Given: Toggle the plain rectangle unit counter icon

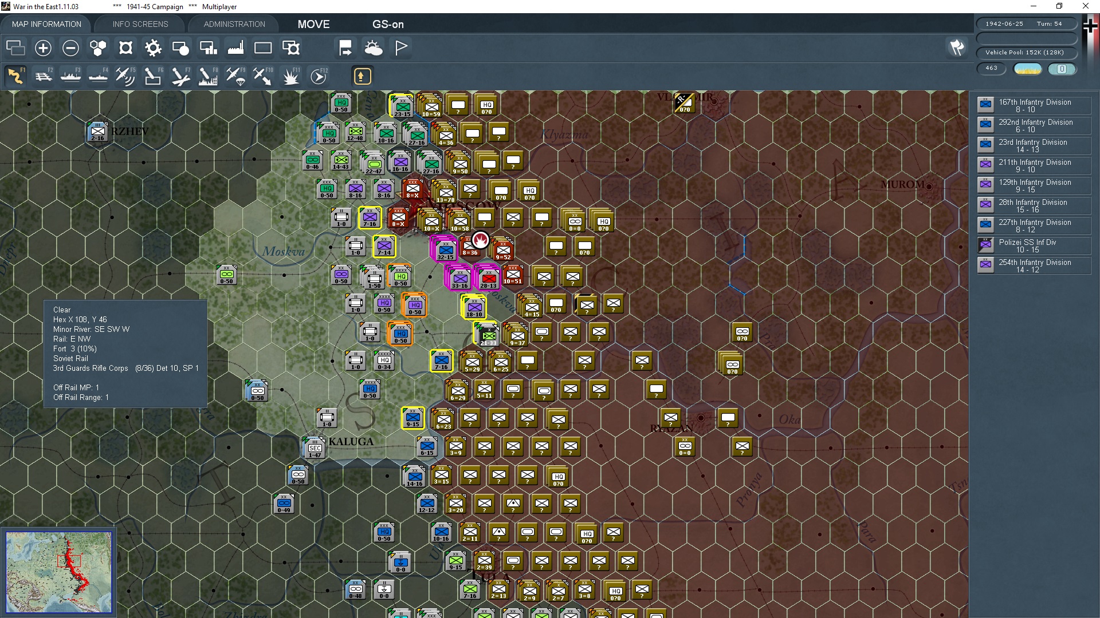Looking at the screenshot, I should (x=263, y=48).
